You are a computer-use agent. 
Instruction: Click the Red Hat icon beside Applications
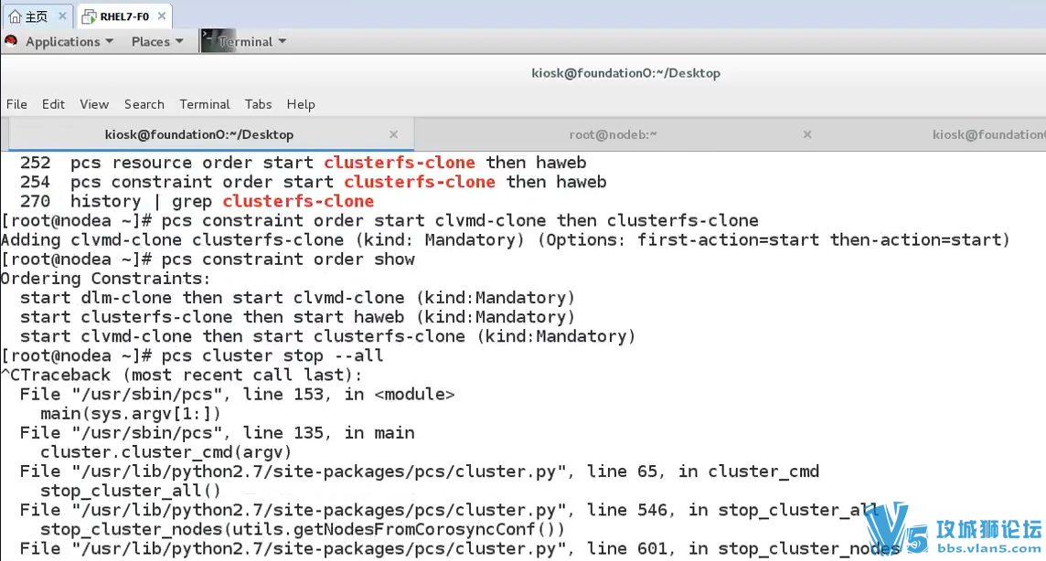pos(12,41)
